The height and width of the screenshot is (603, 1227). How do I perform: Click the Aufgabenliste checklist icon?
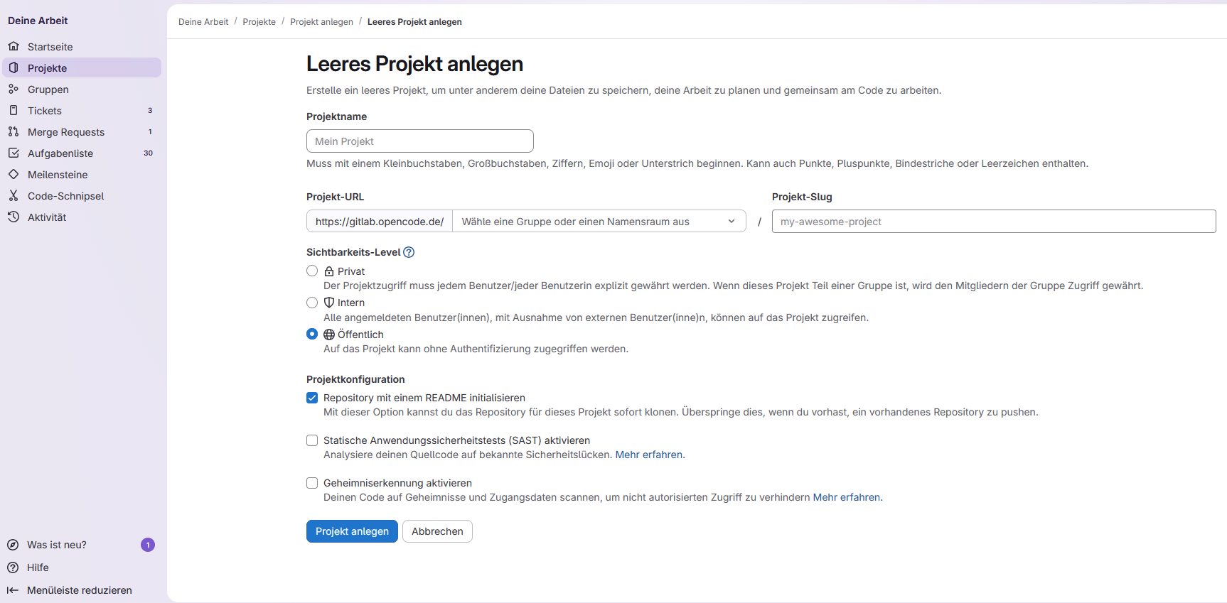(x=14, y=153)
